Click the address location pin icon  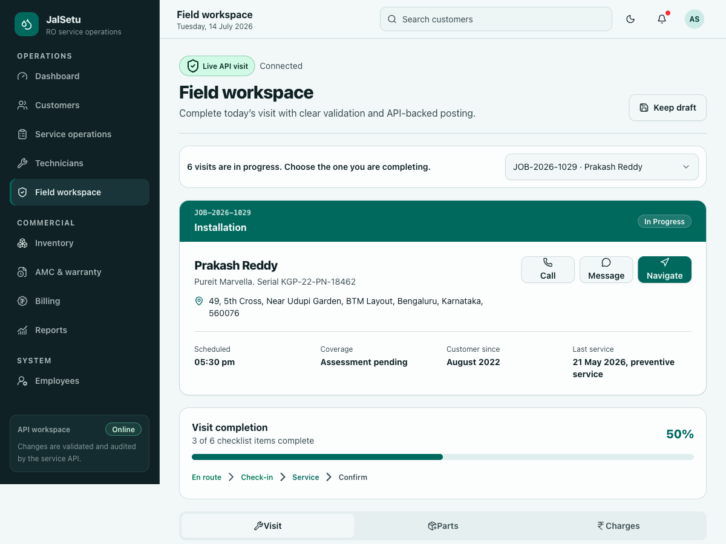pos(199,301)
